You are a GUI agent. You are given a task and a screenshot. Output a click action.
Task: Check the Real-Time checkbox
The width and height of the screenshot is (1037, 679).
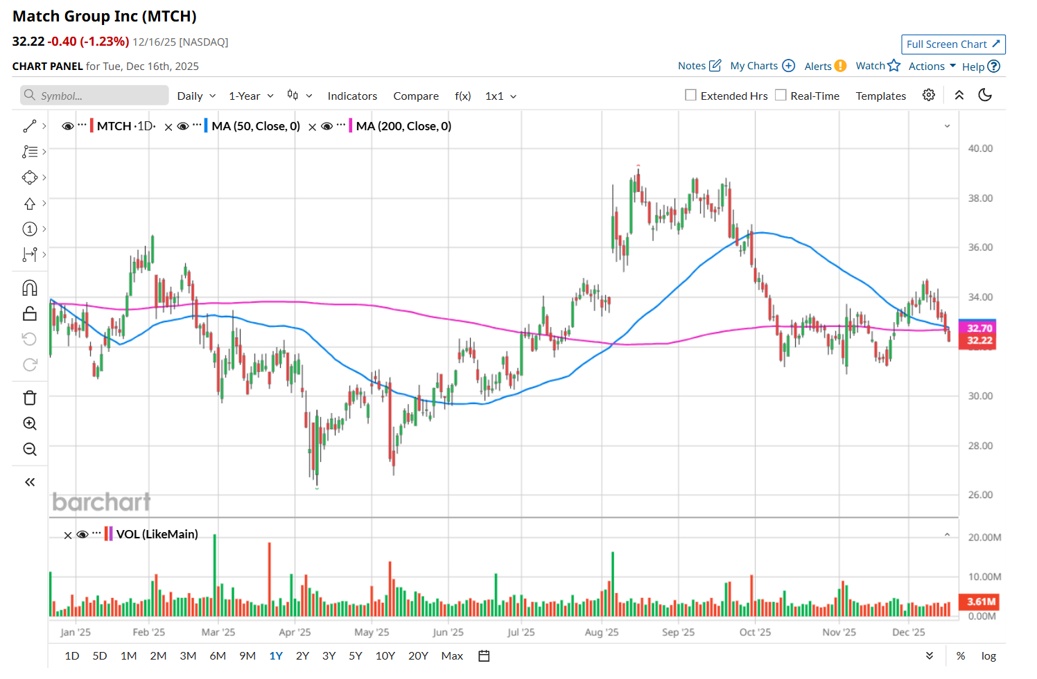pos(781,96)
